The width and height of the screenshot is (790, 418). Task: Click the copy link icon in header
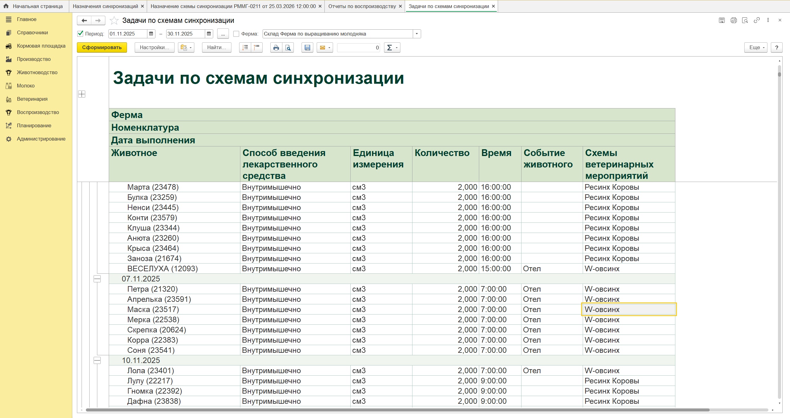[756, 20]
